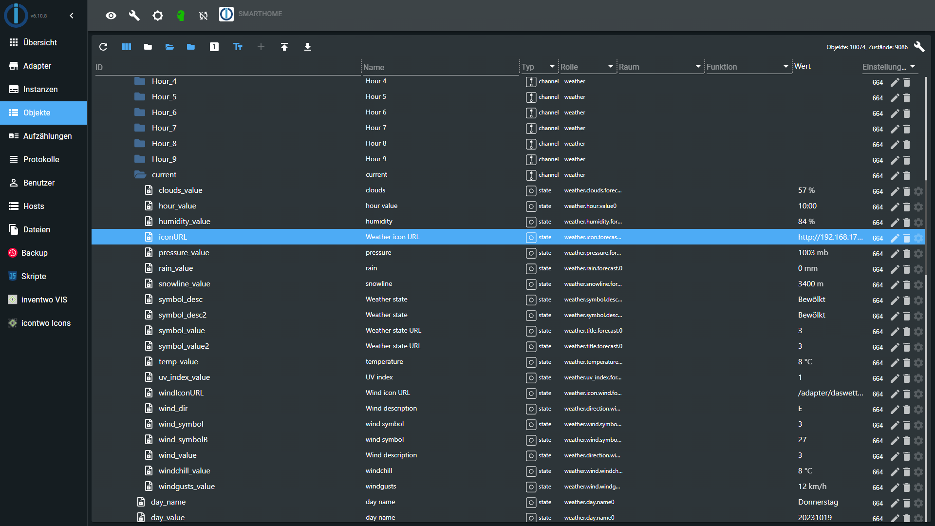
Task: Toggle object name text display icon
Action: 238,47
